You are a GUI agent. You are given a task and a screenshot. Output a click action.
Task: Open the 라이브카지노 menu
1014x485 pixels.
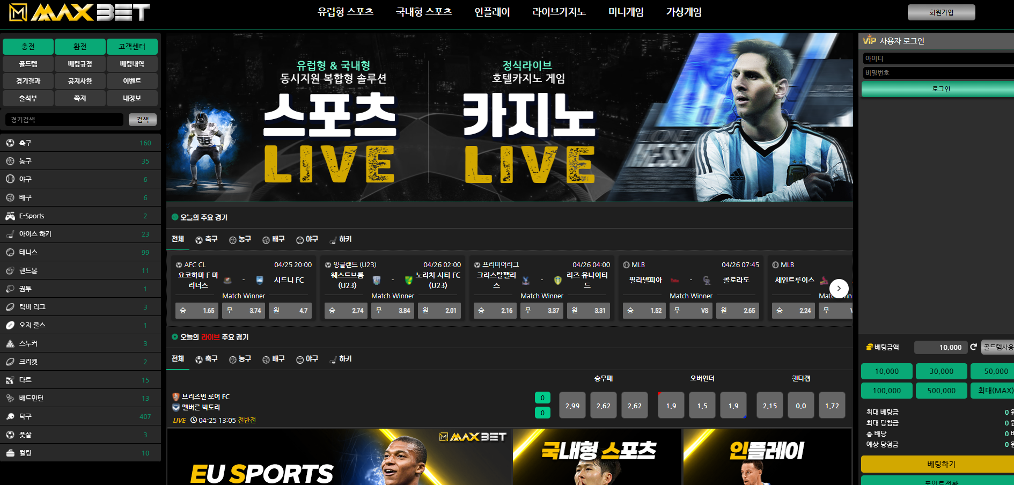[559, 12]
